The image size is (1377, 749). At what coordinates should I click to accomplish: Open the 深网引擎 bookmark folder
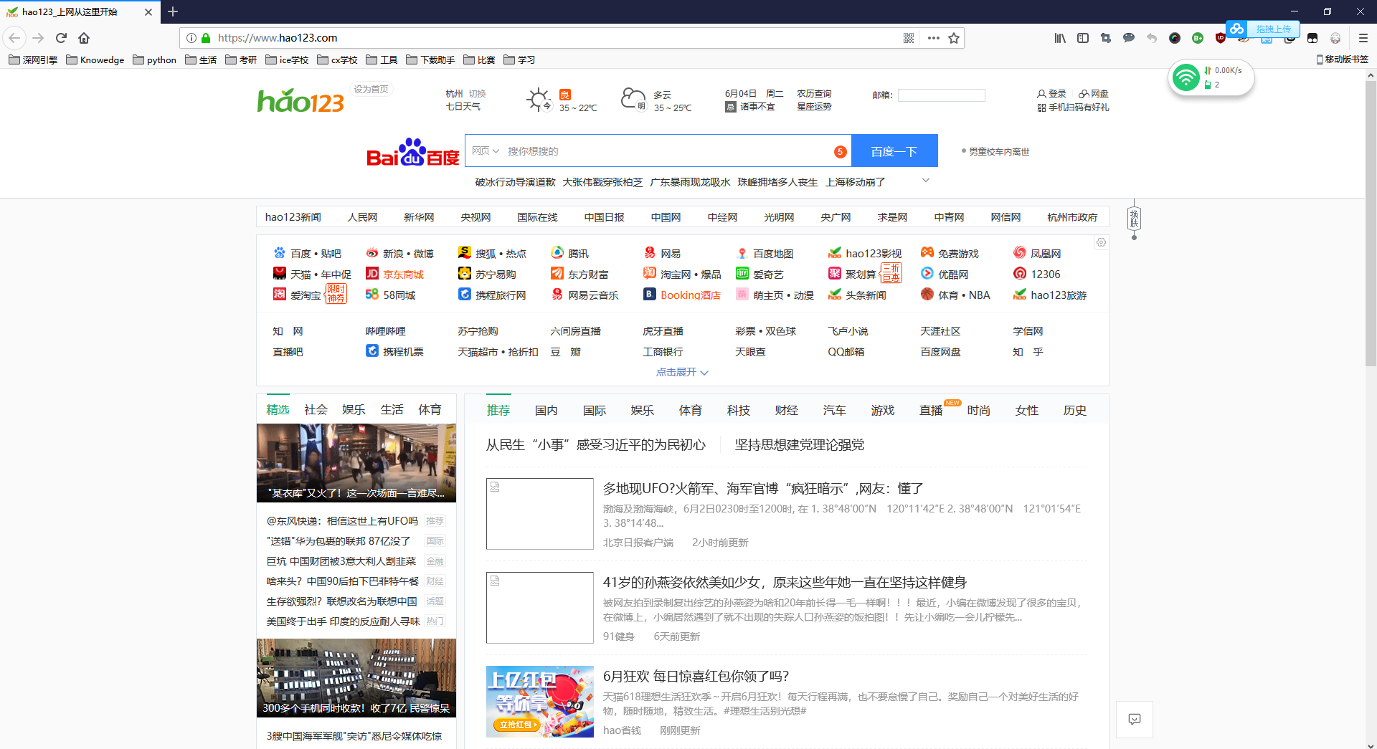[33, 59]
